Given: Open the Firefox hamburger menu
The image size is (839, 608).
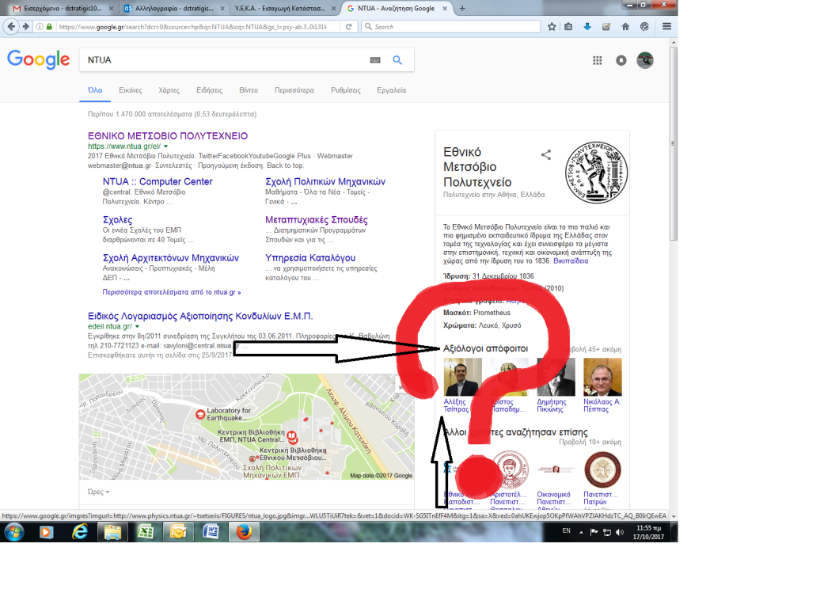Looking at the screenshot, I should pos(666,26).
